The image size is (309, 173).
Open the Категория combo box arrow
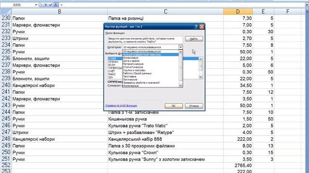(181, 47)
